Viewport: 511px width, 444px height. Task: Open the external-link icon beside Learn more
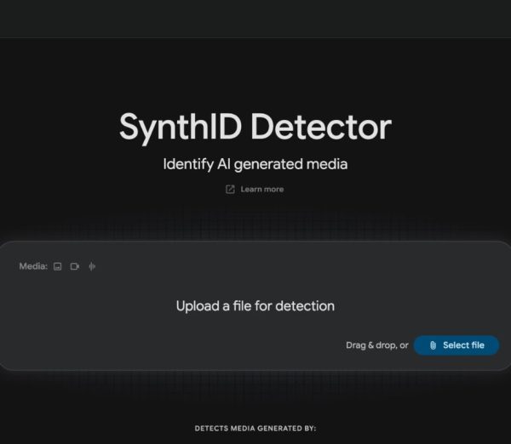pos(230,189)
